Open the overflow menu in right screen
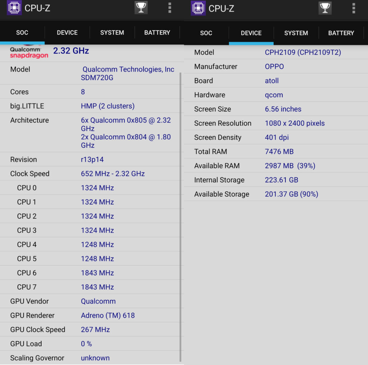Viewport: 368px width, 365px height. [x=354, y=8]
